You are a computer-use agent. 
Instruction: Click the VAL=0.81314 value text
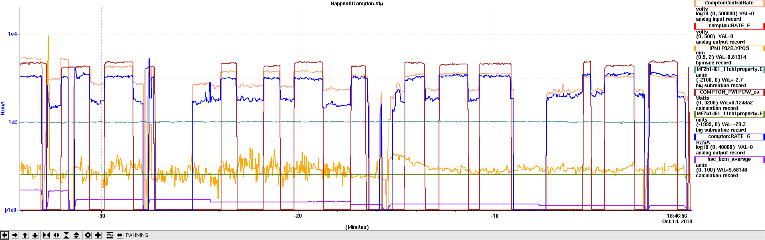coord(731,57)
